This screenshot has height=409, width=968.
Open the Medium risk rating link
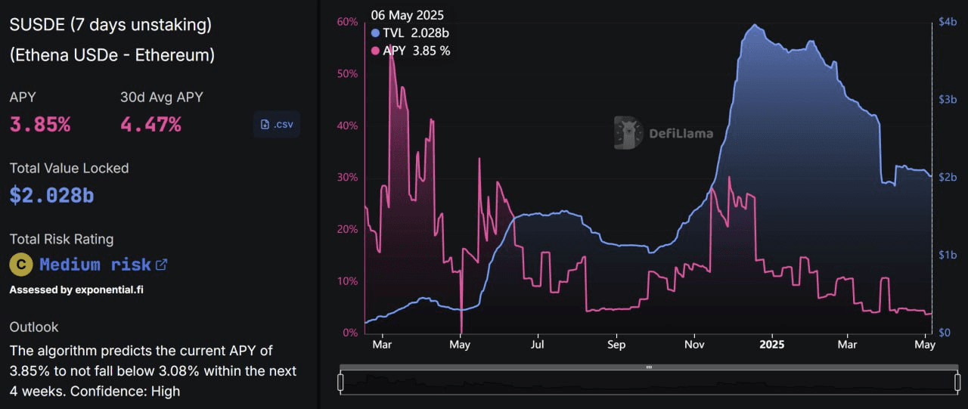(x=104, y=265)
